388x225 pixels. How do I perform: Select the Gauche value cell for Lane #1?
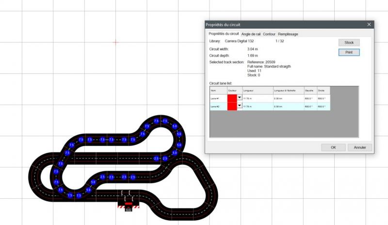coord(310,98)
